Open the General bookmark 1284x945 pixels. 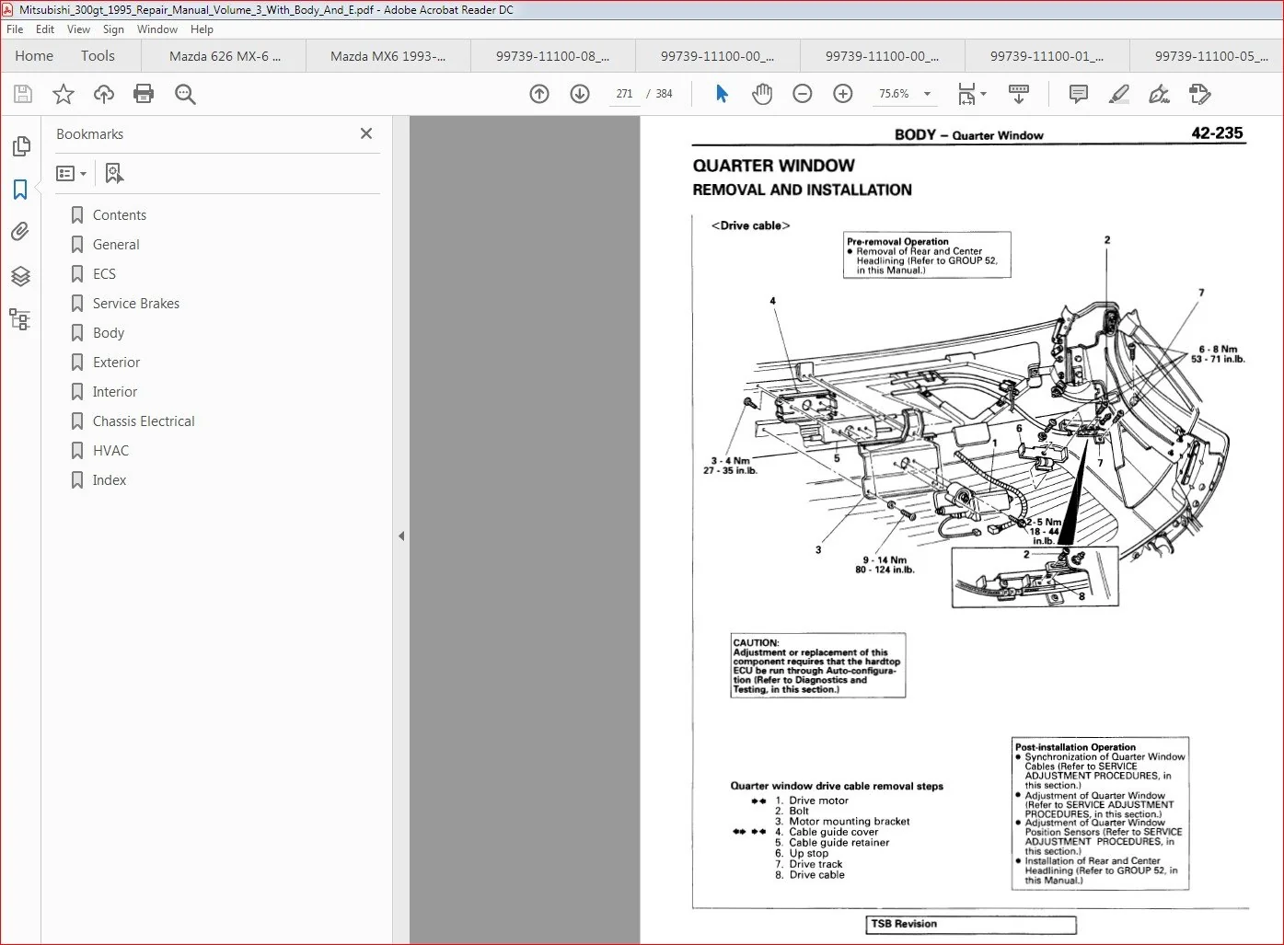click(x=116, y=245)
